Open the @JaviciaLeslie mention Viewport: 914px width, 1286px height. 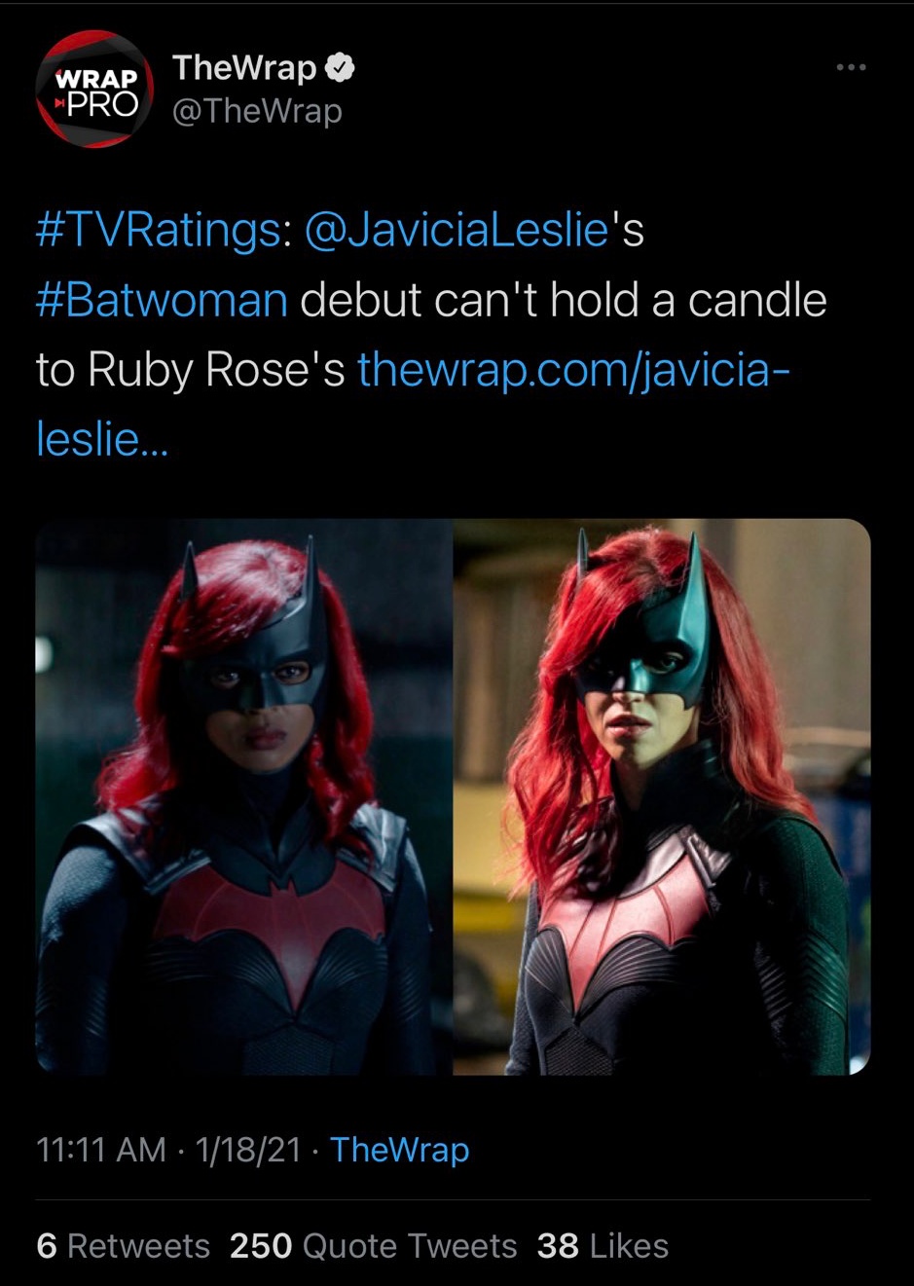(x=457, y=233)
